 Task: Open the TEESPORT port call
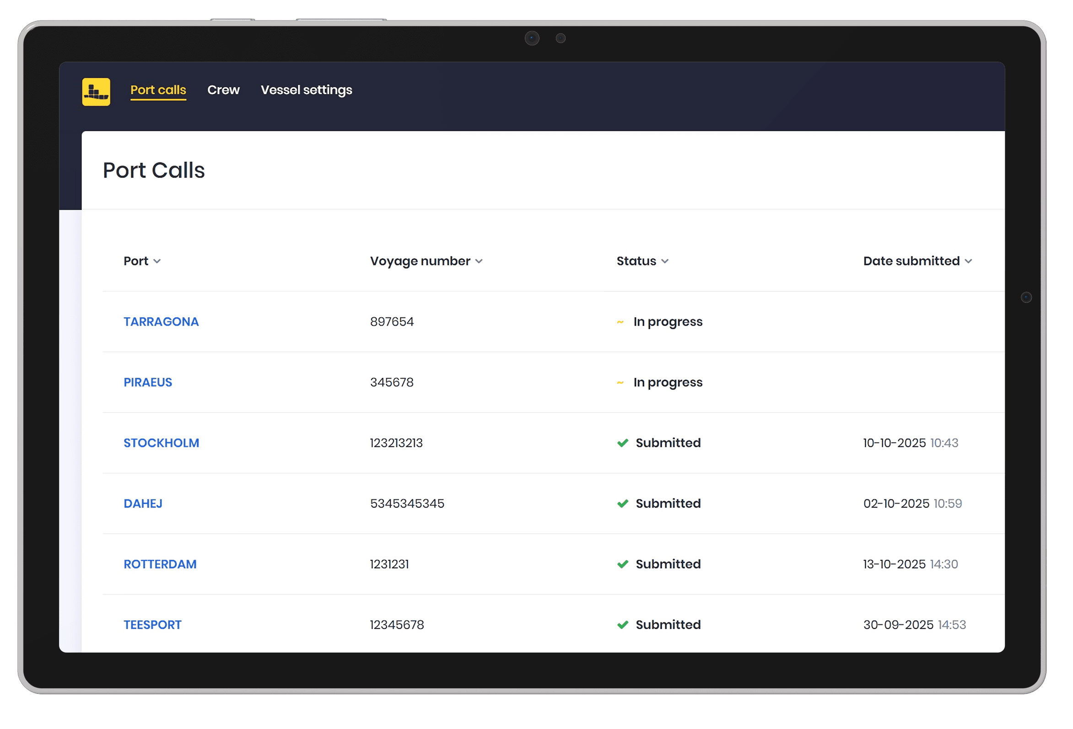pos(152,625)
